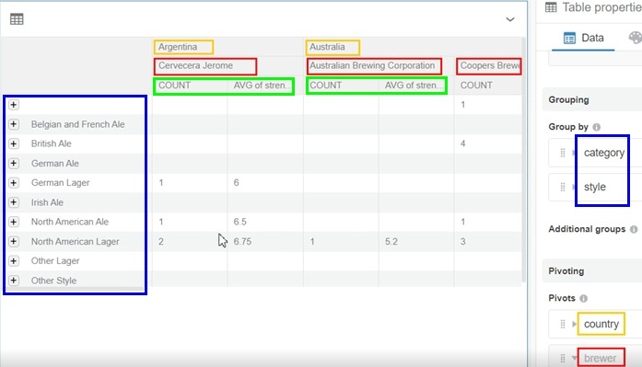This screenshot has height=367, width=642.
Task: Click the info icon next to Group by
Action: (x=597, y=127)
